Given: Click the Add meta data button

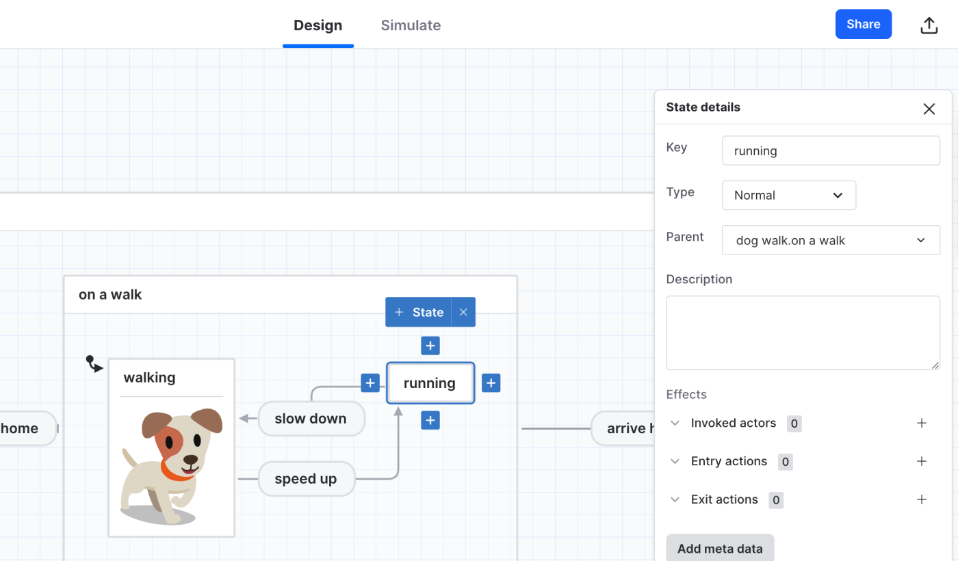Looking at the screenshot, I should (720, 548).
